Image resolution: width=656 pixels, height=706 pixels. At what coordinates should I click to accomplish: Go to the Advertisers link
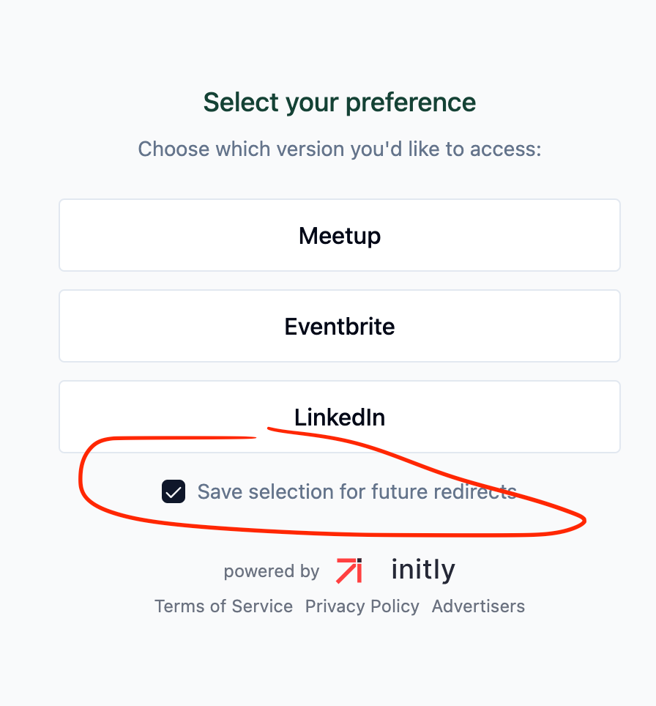(x=478, y=606)
